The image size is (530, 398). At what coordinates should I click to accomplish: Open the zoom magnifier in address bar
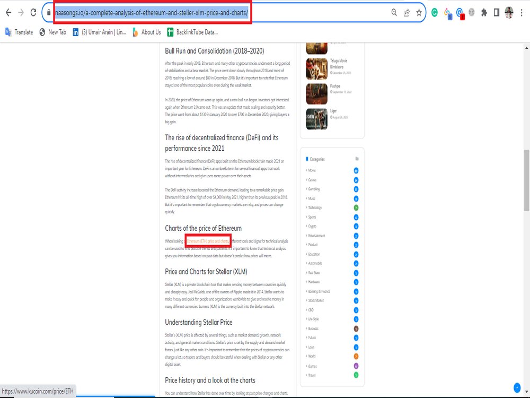(x=394, y=13)
